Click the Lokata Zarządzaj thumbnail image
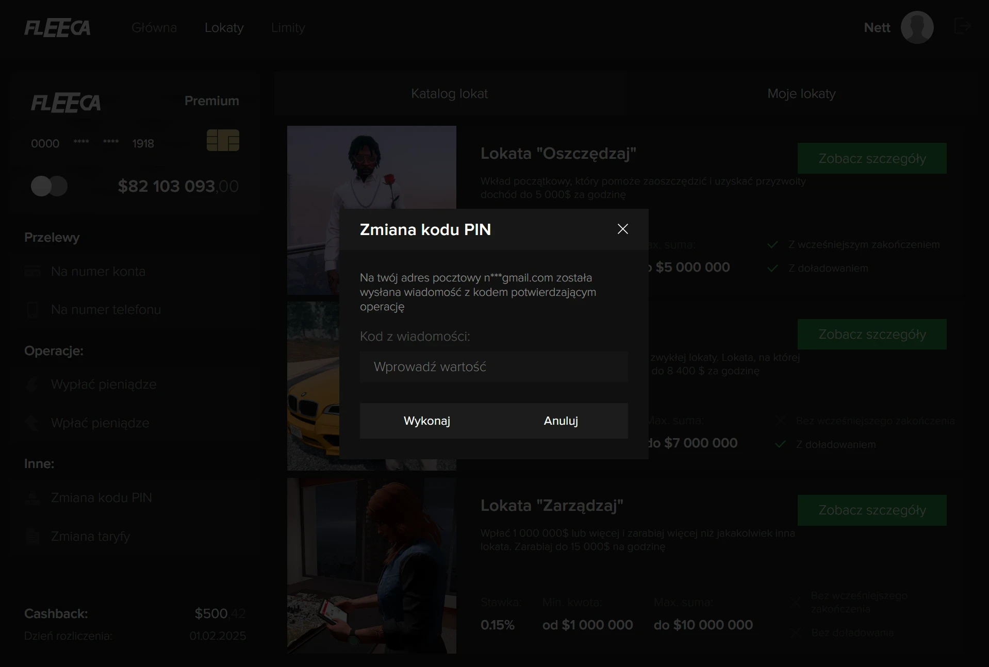This screenshot has width=989, height=667. [x=371, y=565]
